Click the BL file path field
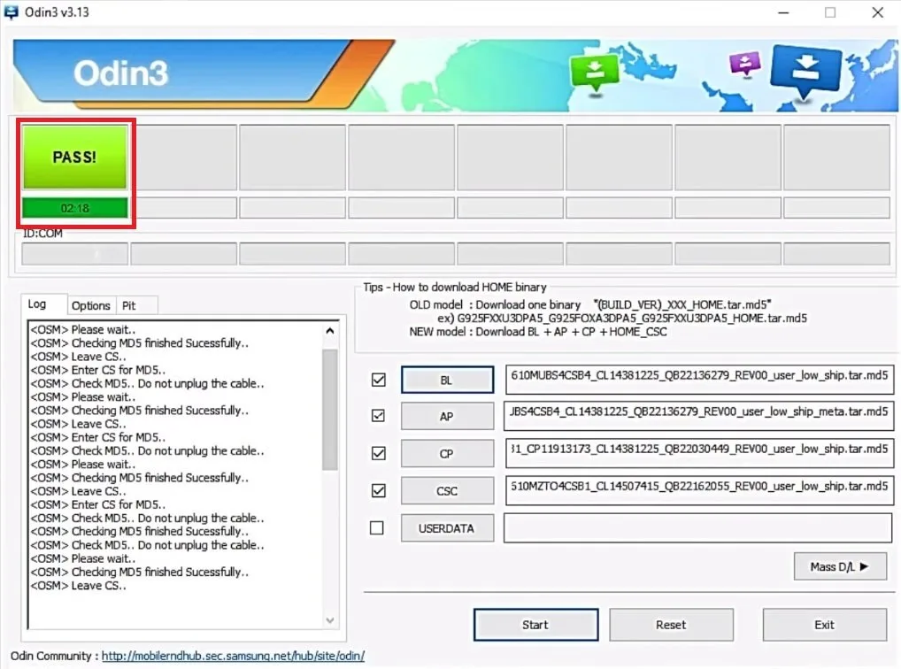Image resolution: width=901 pixels, height=669 pixels. tap(699, 380)
